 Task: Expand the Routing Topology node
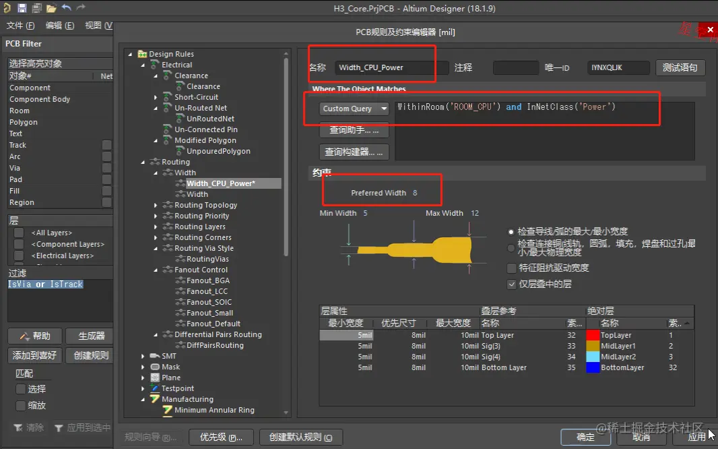[156, 205]
